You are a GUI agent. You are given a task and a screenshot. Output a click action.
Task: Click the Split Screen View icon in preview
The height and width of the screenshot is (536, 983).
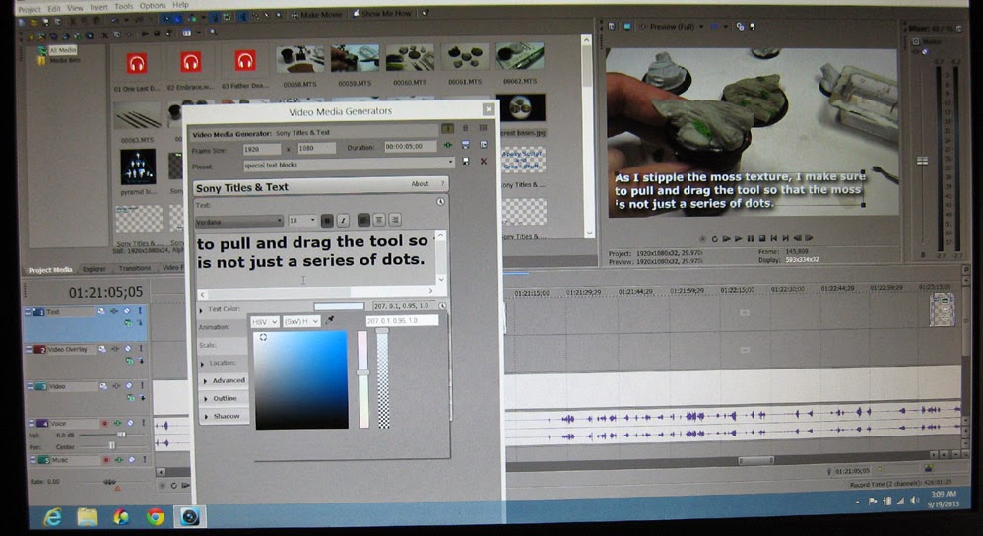715,27
